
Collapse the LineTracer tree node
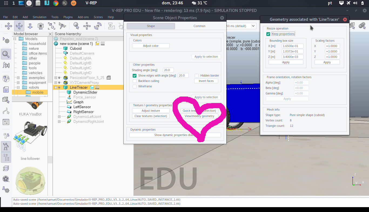(56, 87)
